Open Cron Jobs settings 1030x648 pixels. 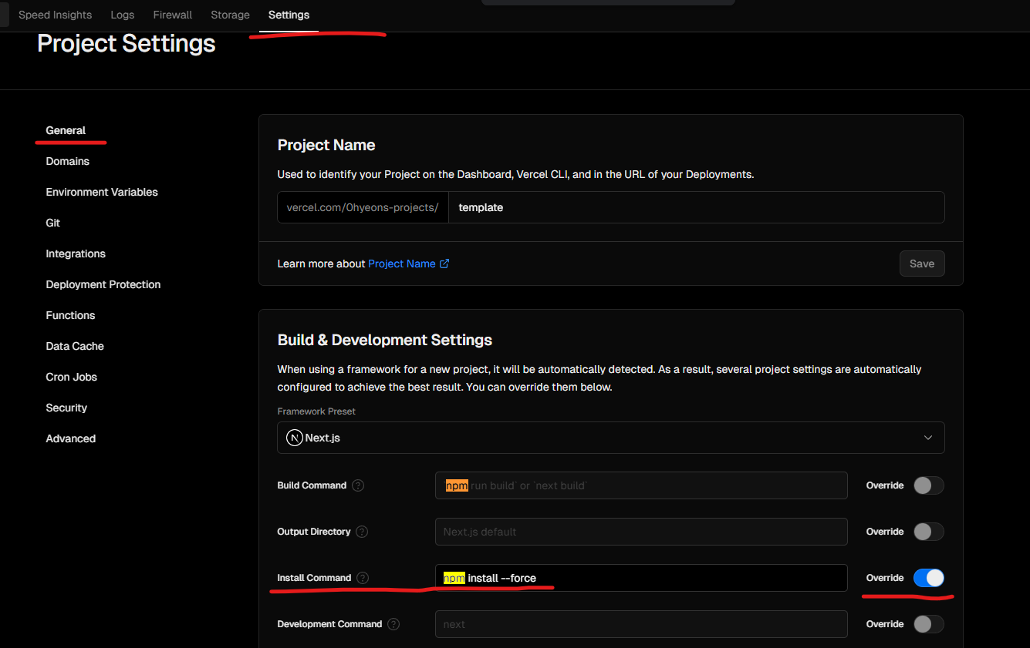point(71,377)
